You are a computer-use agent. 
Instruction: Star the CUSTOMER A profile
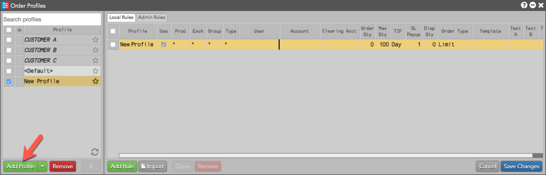(x=96, y=40)
